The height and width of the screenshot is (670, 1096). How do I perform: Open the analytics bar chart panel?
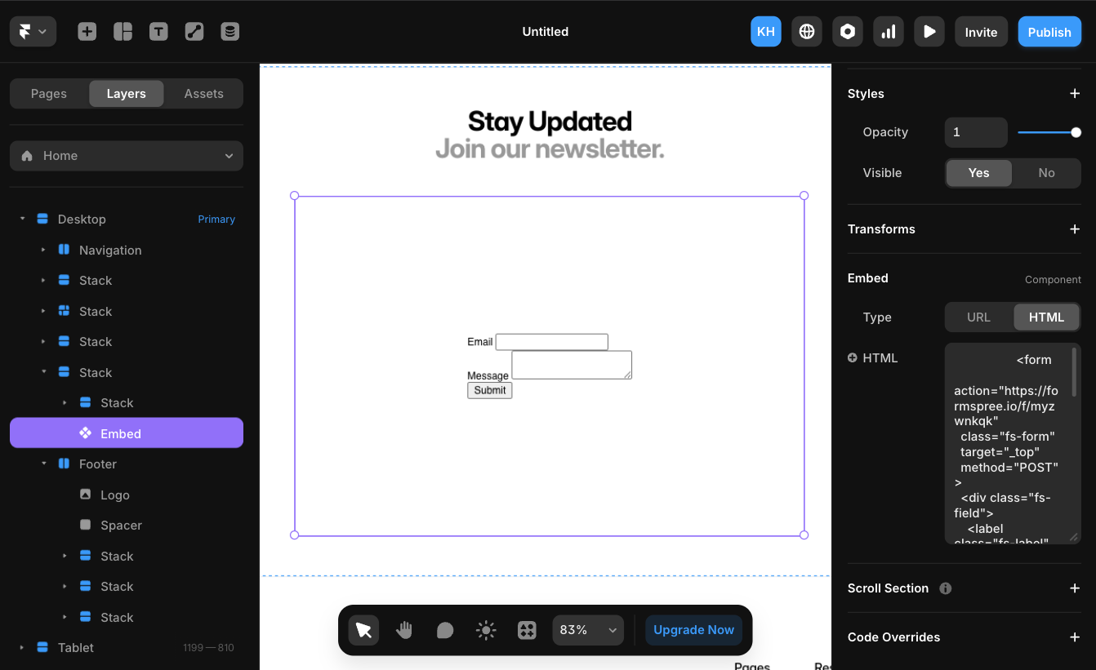(x=888, y=31)
